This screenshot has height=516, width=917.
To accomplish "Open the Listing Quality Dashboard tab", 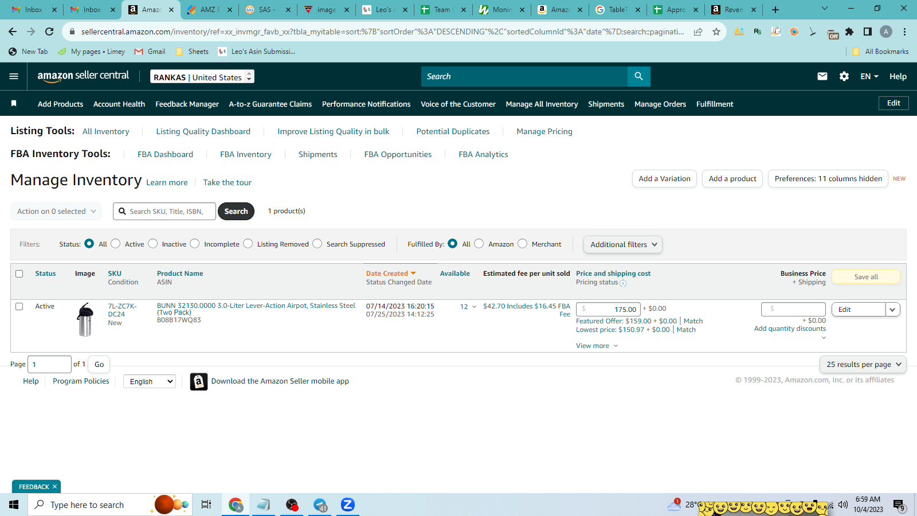I will (203, 131).
